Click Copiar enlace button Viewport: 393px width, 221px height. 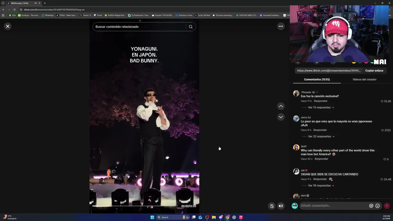click(x=374, y=71)
